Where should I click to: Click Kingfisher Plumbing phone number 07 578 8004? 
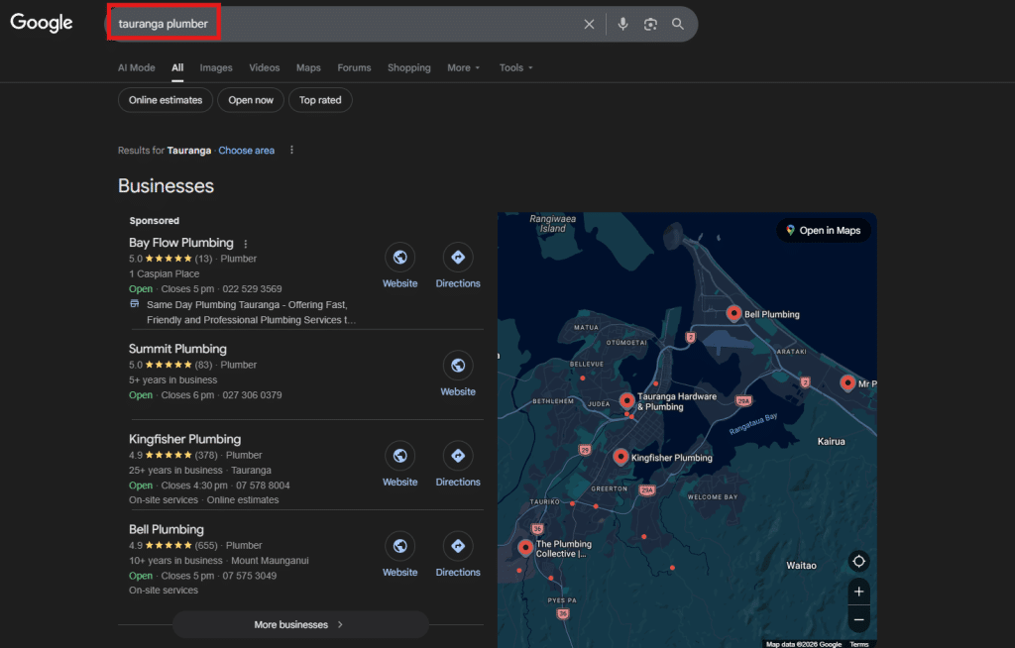pyautogui.click(x=263, y=486)
